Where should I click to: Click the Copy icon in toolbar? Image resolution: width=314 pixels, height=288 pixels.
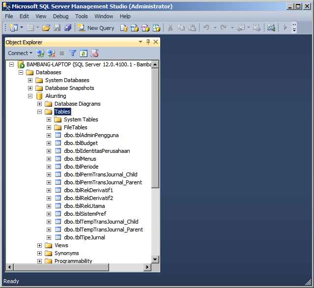(x=181, y=28)
